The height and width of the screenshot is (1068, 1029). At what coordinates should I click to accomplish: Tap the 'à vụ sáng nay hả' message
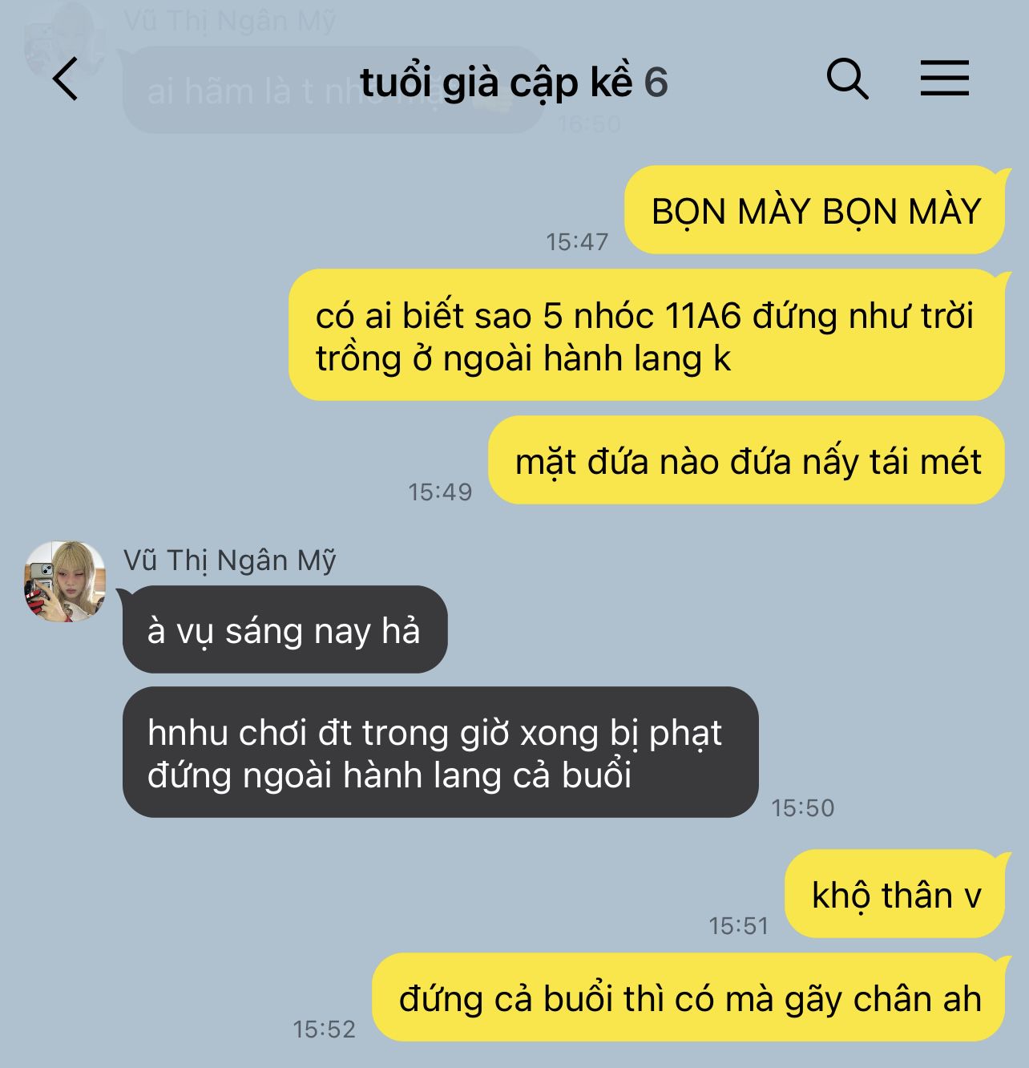284,630
